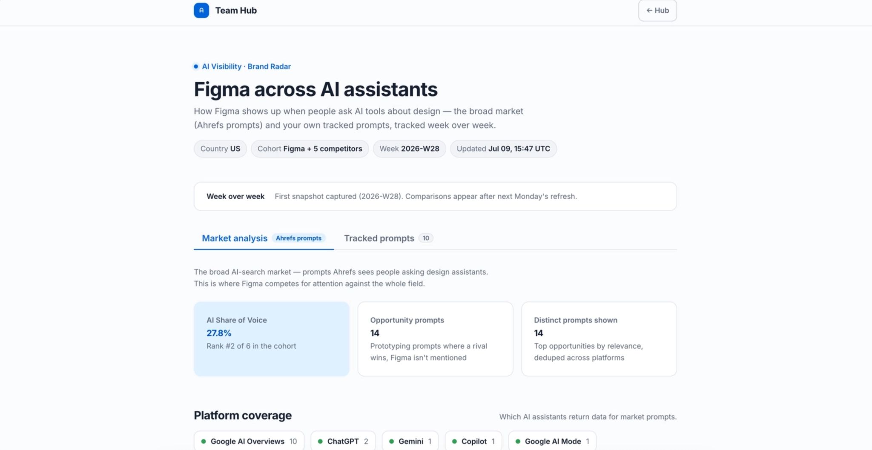
Task: Click the green status dot beside ChatGPT
Action: 320,441
